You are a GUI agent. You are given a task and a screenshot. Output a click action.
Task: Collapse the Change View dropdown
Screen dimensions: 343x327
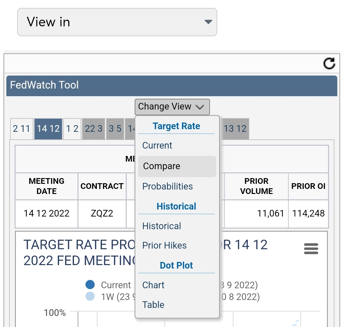pyautogui.click(x=172, y=107)
